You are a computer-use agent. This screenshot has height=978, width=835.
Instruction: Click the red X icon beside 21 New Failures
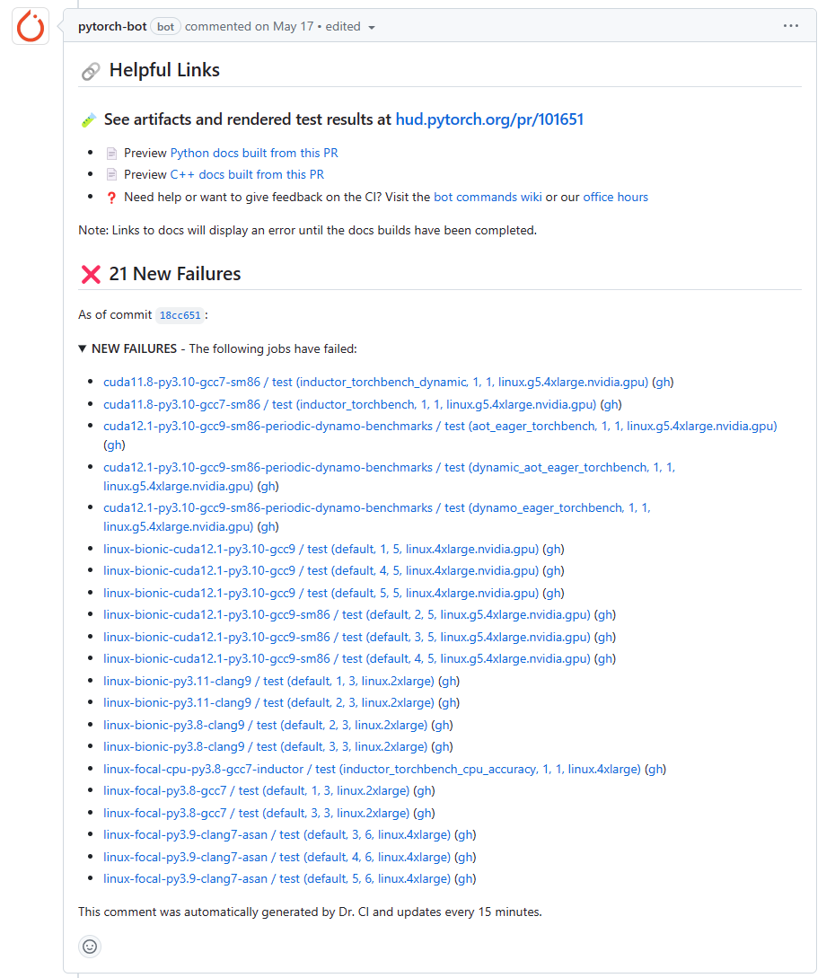(91, 274)
